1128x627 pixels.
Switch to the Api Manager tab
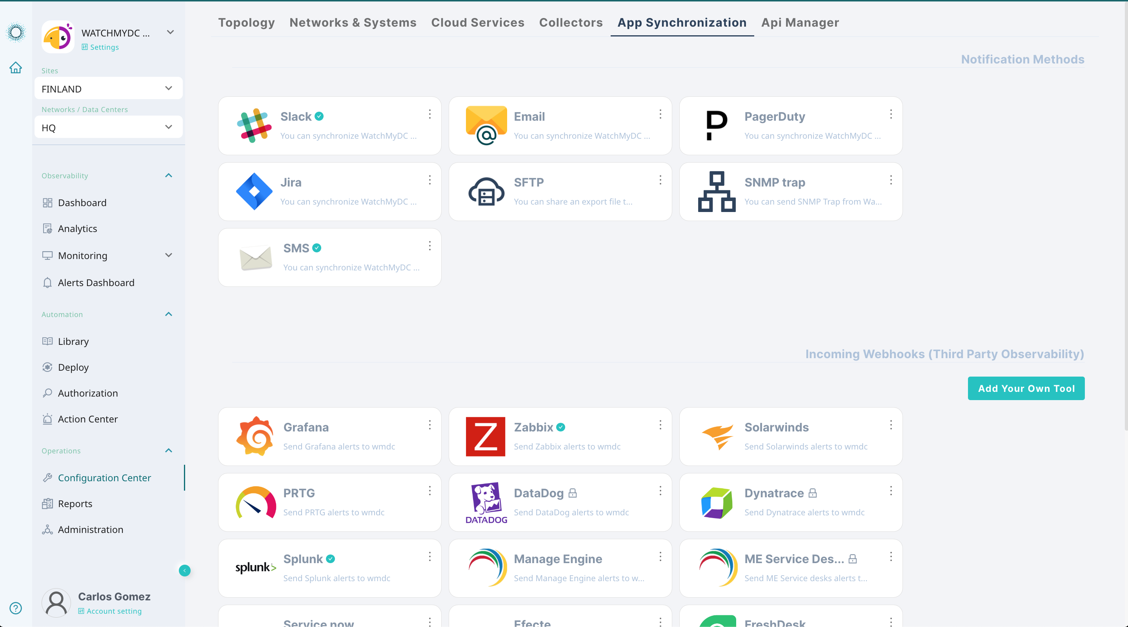[800, 22]
